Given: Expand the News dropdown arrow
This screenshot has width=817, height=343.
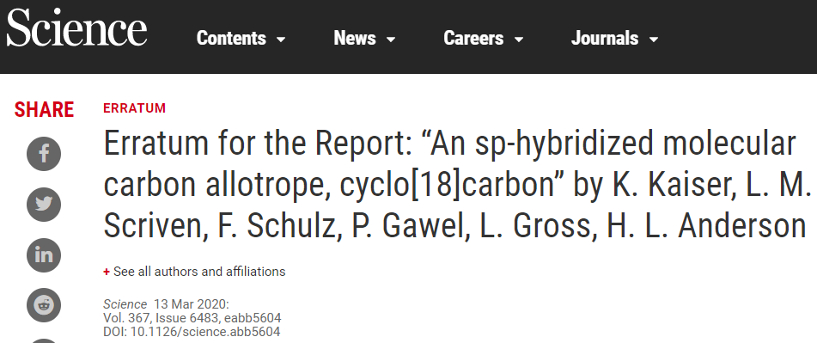Looking at the screenshot, I should pyautogui.click(x=391, y=39).
